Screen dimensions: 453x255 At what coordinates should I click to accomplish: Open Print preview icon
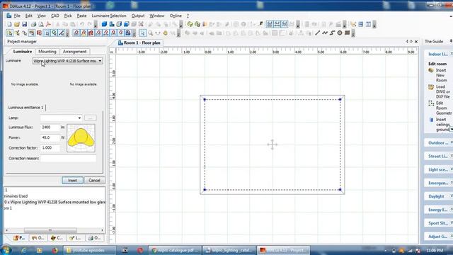[41, 24]
